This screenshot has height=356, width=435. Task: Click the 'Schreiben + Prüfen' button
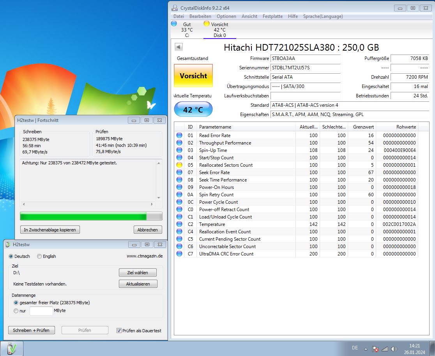click(31, 330)
